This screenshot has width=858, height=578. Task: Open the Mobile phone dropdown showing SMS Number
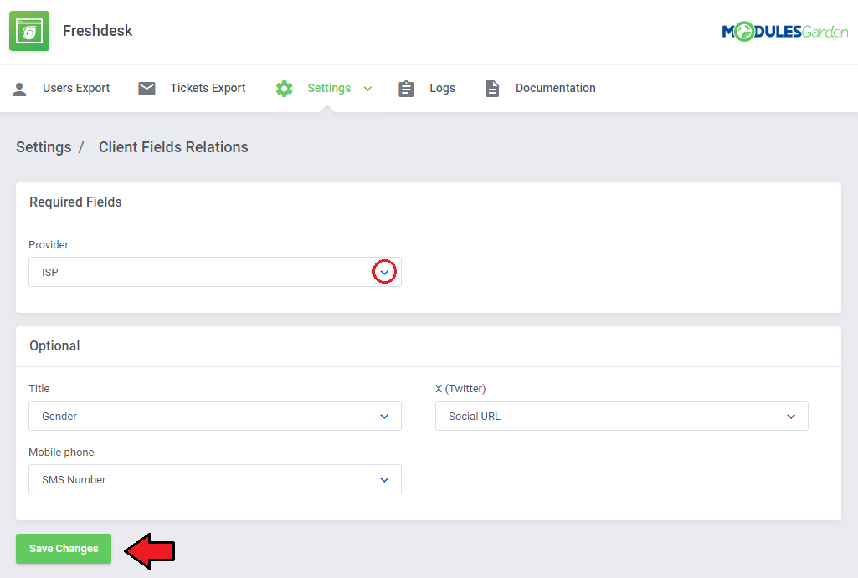[215, 479]
